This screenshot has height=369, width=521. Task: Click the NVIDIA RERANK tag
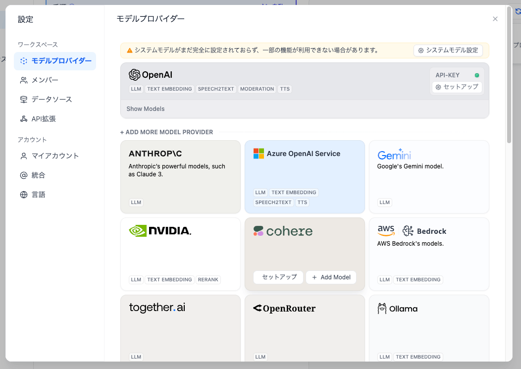tap(208, 280)
